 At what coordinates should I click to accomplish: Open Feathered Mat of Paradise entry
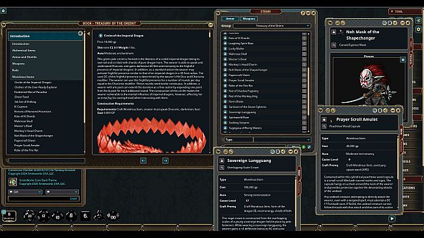[31, 92]
